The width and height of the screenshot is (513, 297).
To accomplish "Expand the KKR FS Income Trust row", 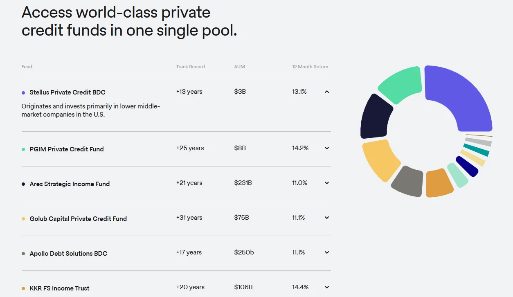I will coord(326,287).
